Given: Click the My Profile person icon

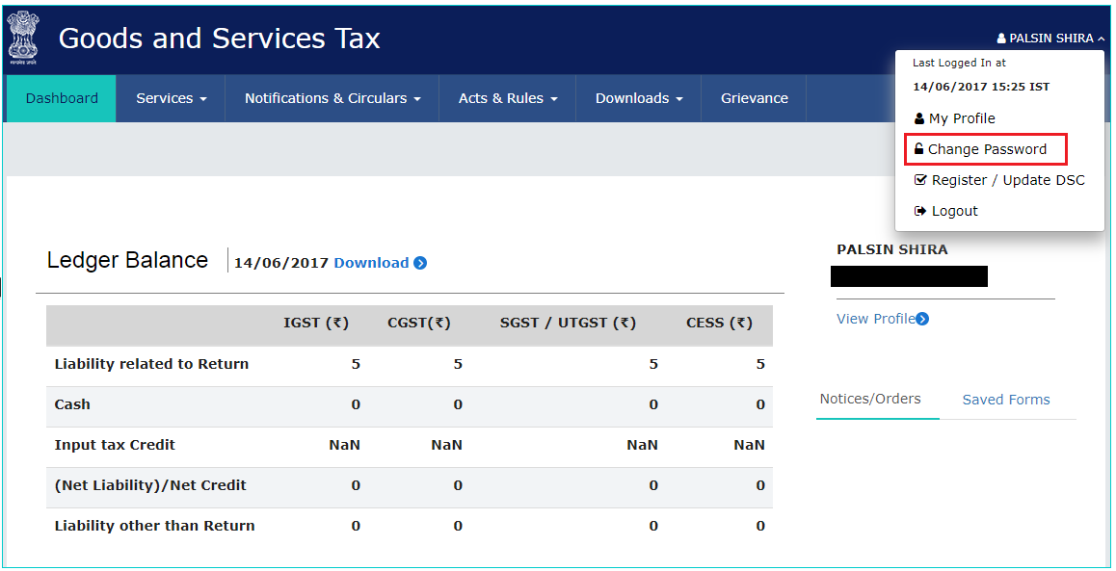Looking at the screenshot, I should 919,118.
